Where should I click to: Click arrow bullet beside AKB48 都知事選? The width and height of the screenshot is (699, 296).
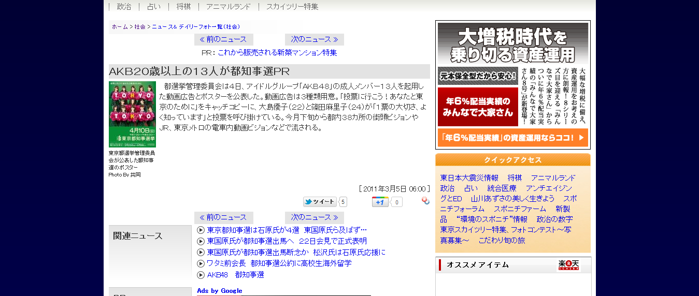(x=201, y=275)
